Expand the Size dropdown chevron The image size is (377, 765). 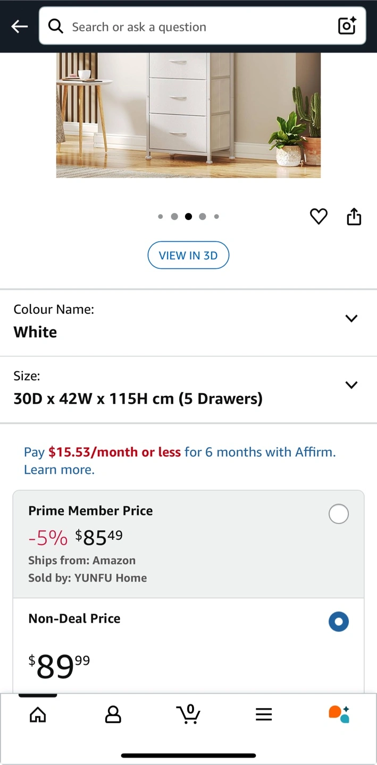[351, 385]
